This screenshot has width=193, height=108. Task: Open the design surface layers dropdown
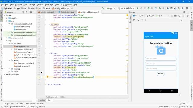click(135, 16)
